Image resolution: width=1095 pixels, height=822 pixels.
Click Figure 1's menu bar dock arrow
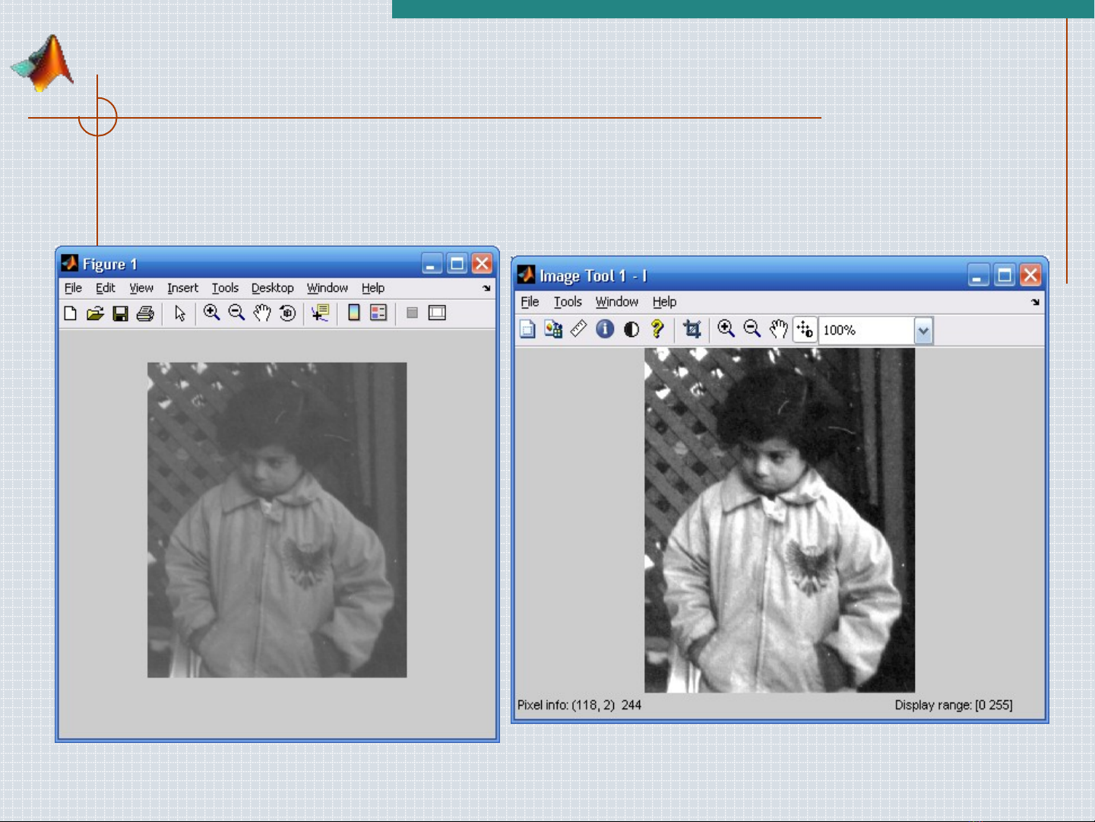click(486, 288)
